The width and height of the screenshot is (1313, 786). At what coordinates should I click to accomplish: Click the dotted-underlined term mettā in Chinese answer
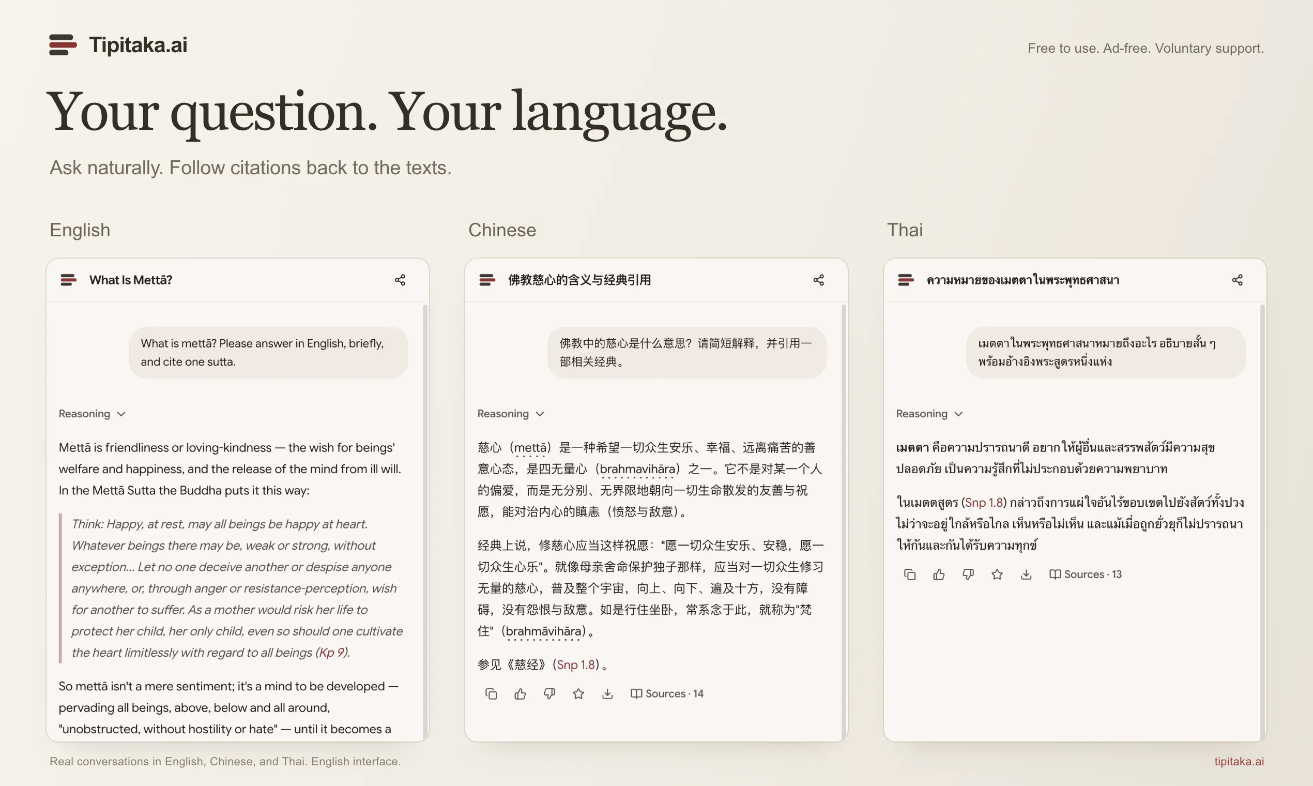click(x=530, y=448)
